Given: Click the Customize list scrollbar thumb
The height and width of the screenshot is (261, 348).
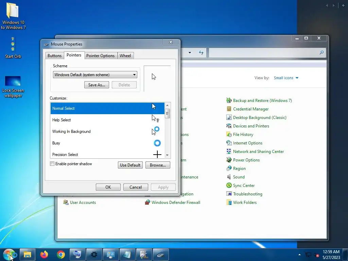Looking at the screenshot, I should [167, 114].
